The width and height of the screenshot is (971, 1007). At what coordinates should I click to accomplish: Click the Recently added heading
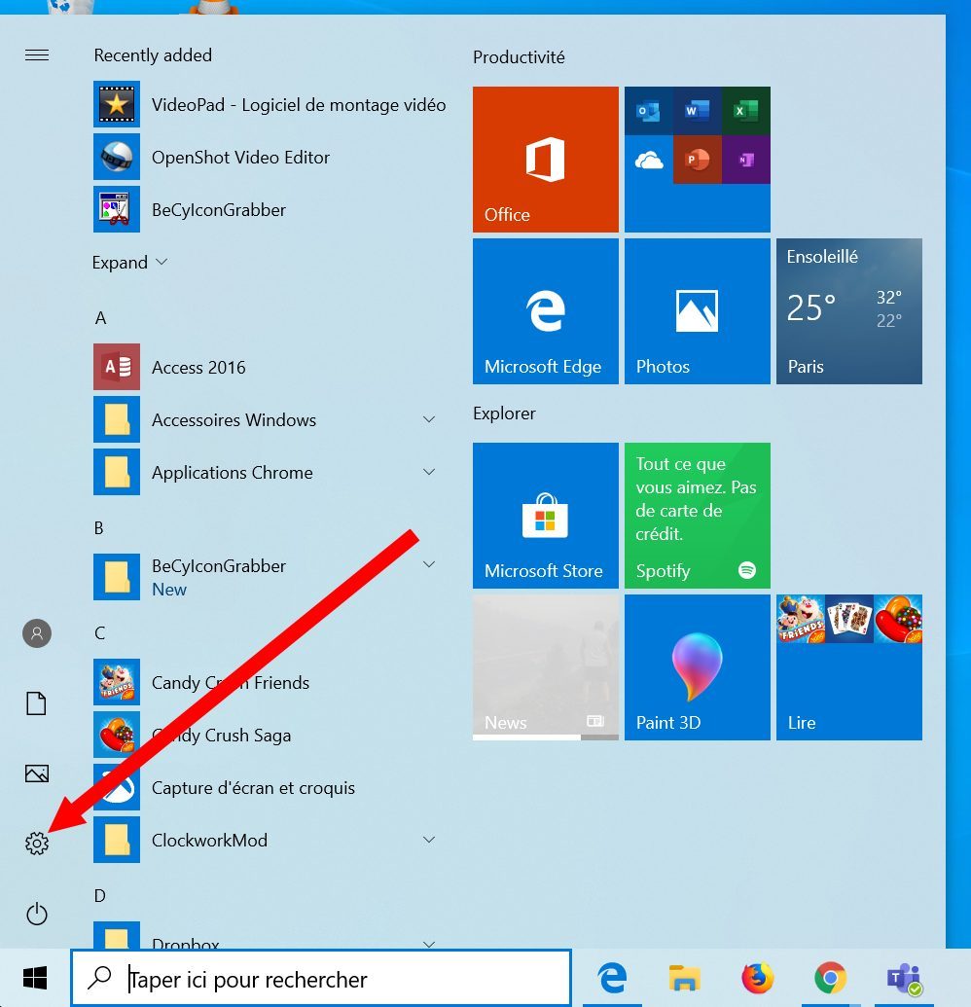tap(153, 55)
